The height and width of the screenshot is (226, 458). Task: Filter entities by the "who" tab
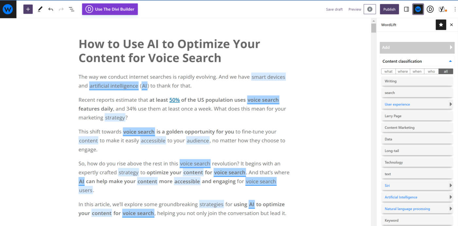(x=431, y=71)
